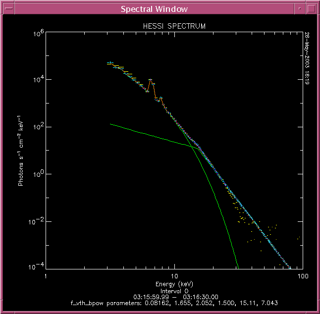
Task: Click the time range 03:15:59.99 - 03:16:30.00
Action: click(176, 297)
